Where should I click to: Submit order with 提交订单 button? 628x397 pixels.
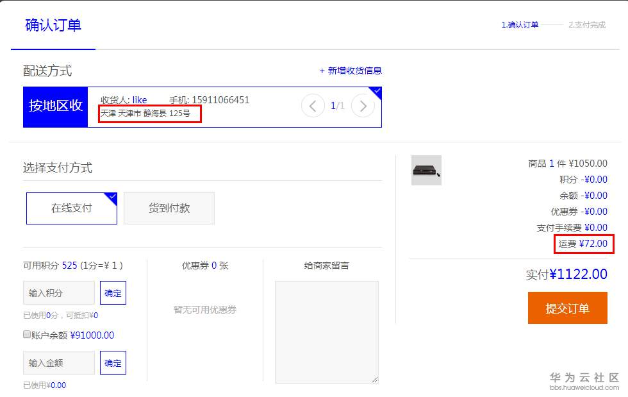pos(568,308)
